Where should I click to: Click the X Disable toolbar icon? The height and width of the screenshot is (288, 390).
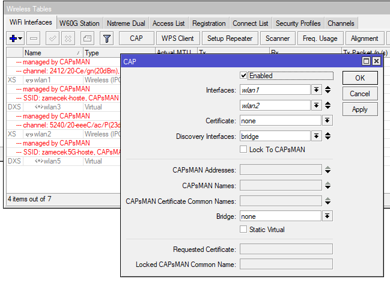coord(69,38)
